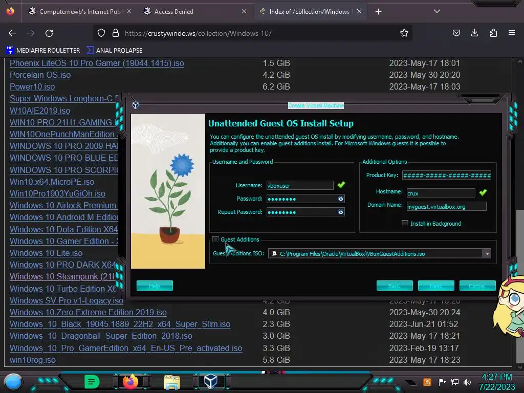Cancel the Create Virtual Machine dialog
Screen dimensions: 524x393
coord(477,286)
